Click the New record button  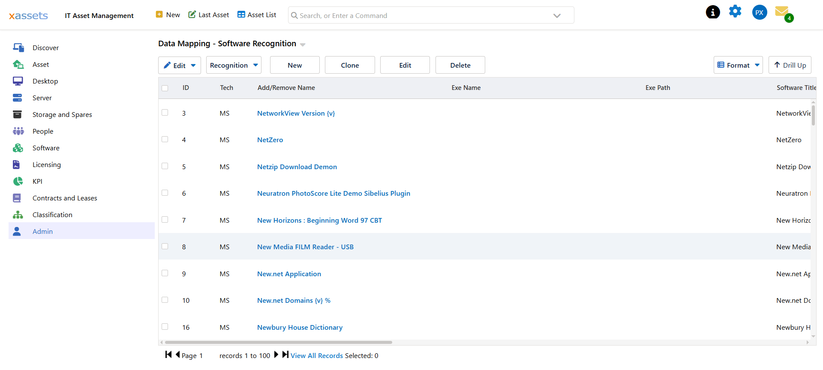click(x=295, y=65)
